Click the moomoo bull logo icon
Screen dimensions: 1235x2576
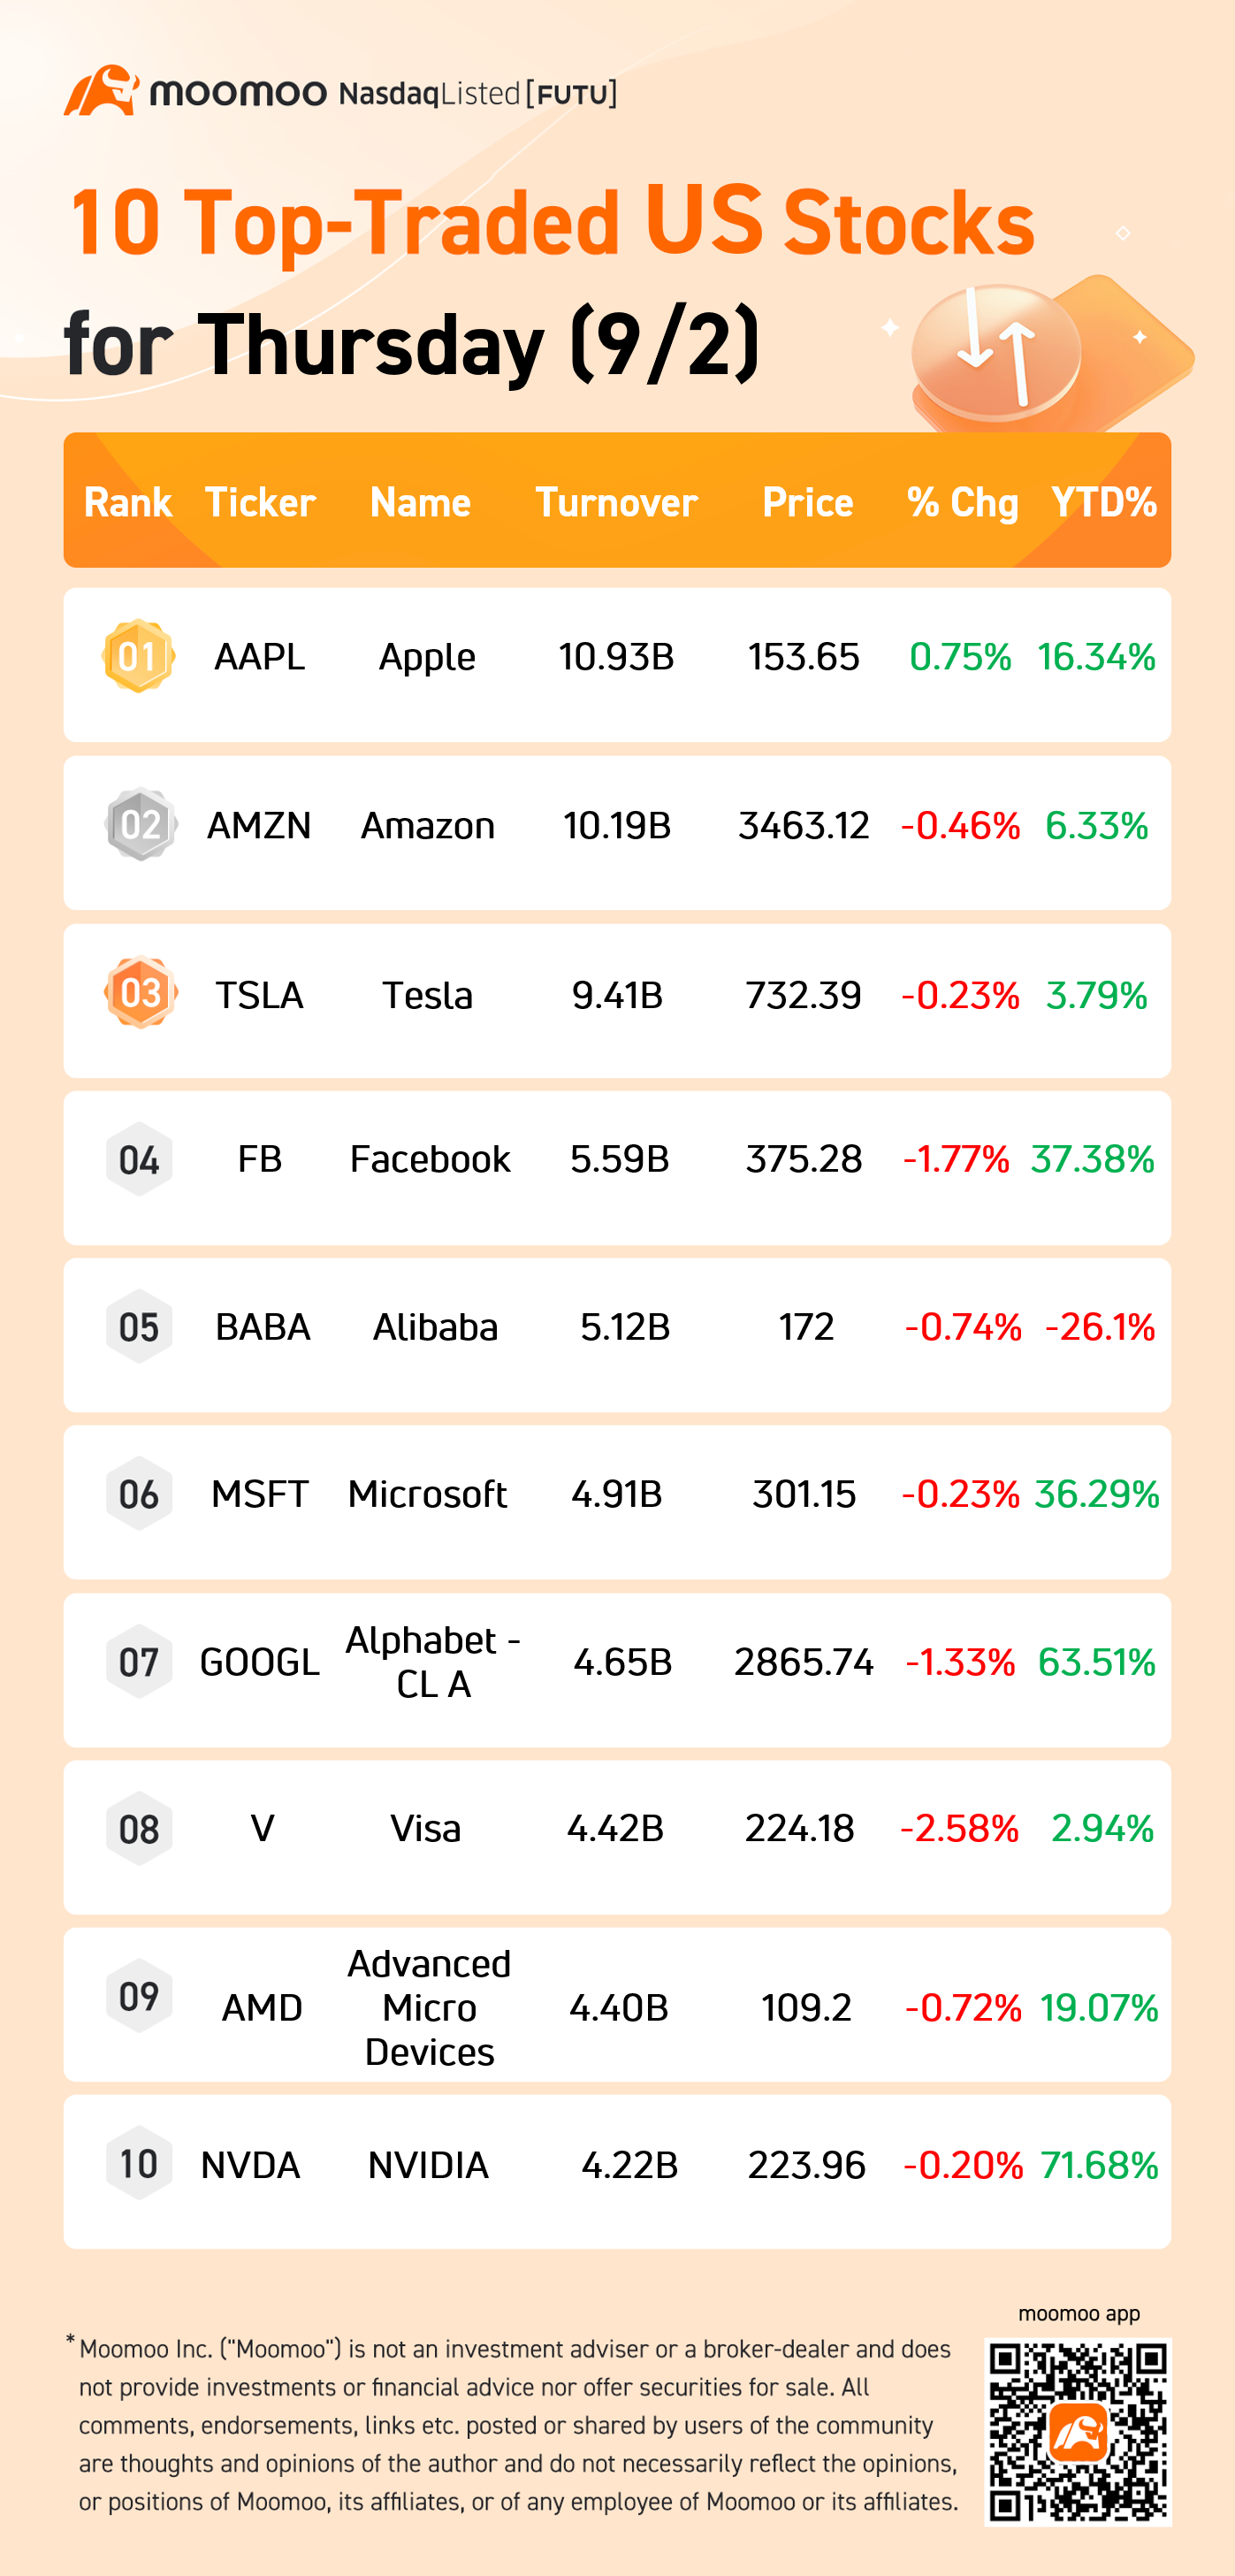click(101, 91)
